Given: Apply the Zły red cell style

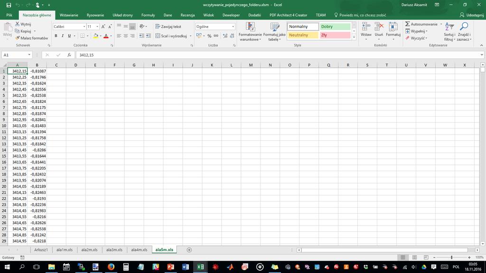Looking at the screenshot, I should (x=335, y=35).
